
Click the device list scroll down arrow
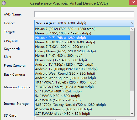pyautogui.click(x=132, y=114)
